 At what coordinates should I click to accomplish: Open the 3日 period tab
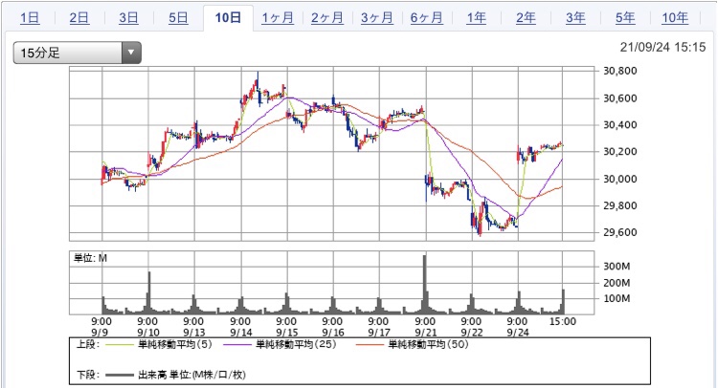pyautogui.click(x=128, y=18)
